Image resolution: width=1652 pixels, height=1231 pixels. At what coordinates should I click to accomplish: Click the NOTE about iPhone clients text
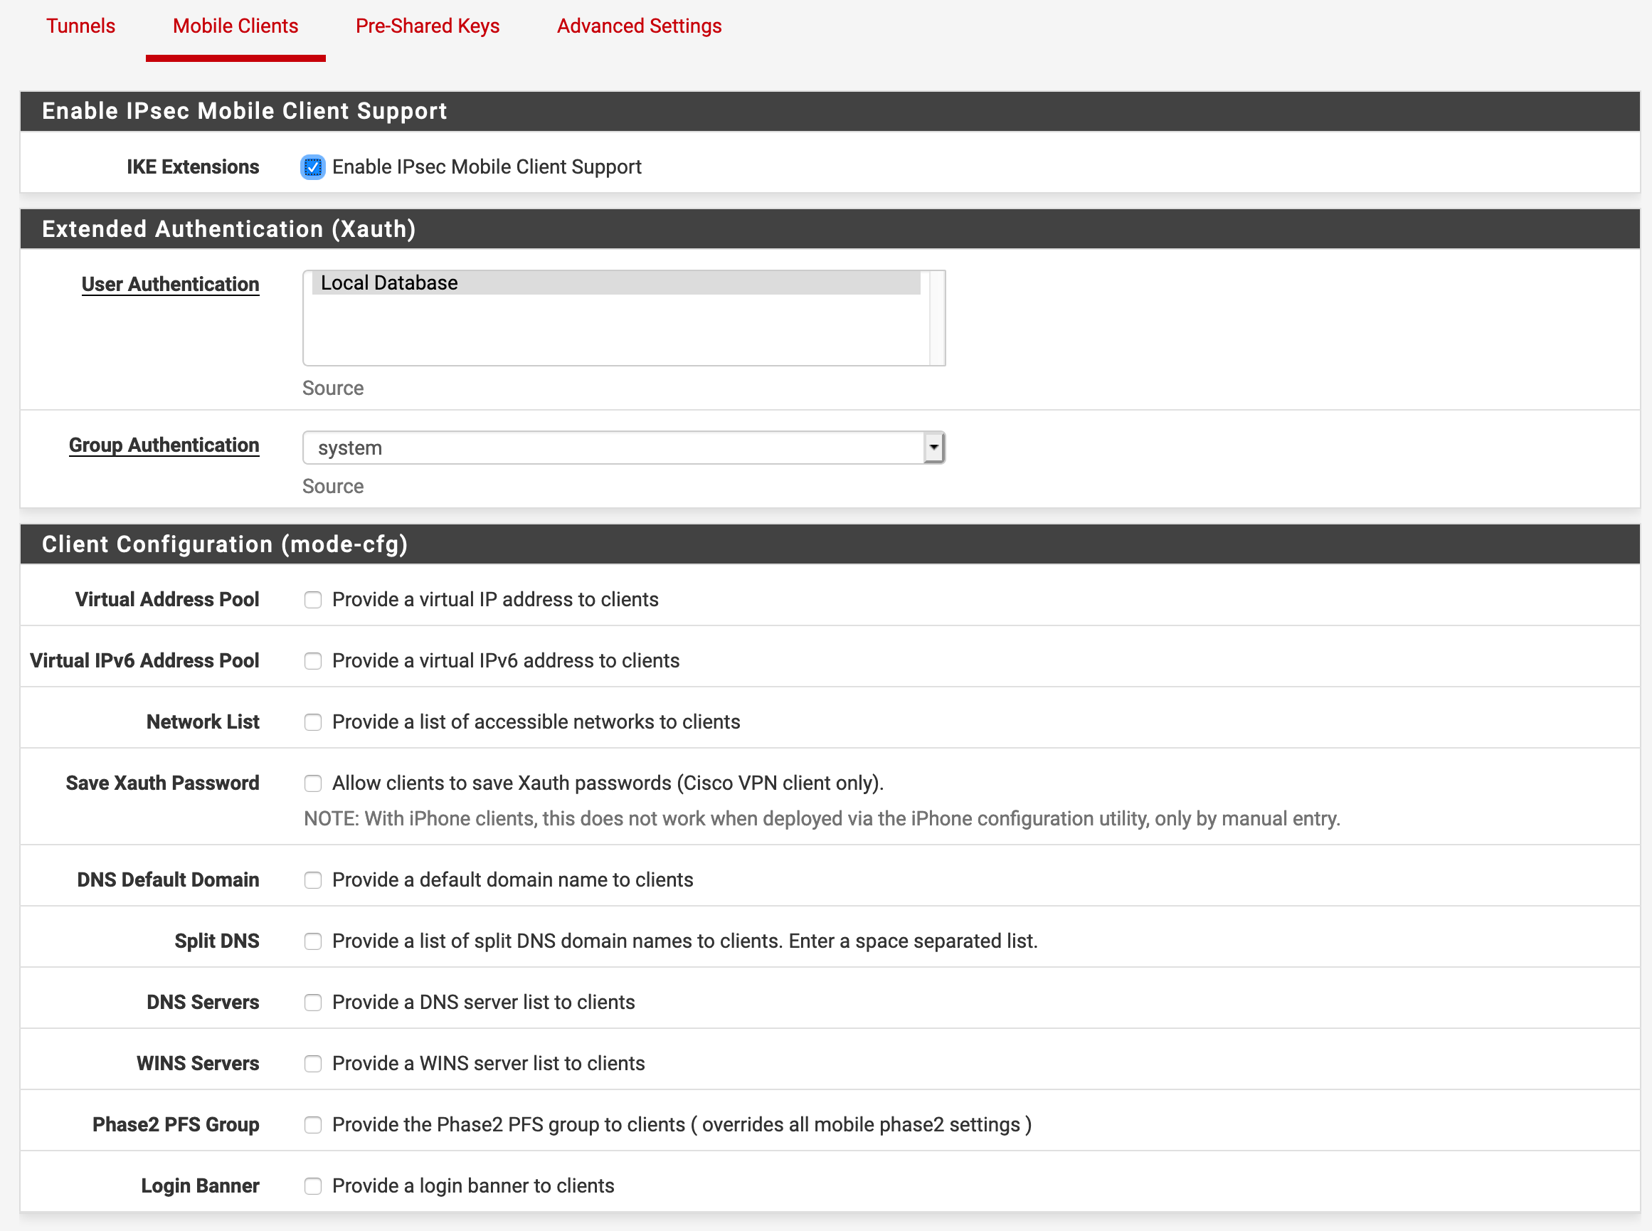822,819
